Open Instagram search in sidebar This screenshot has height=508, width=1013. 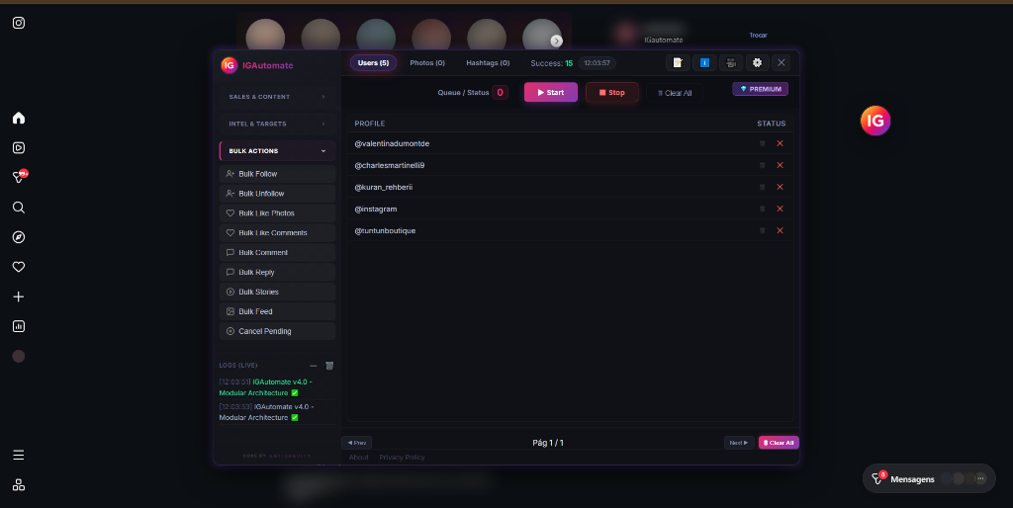[x=19, y=208]
